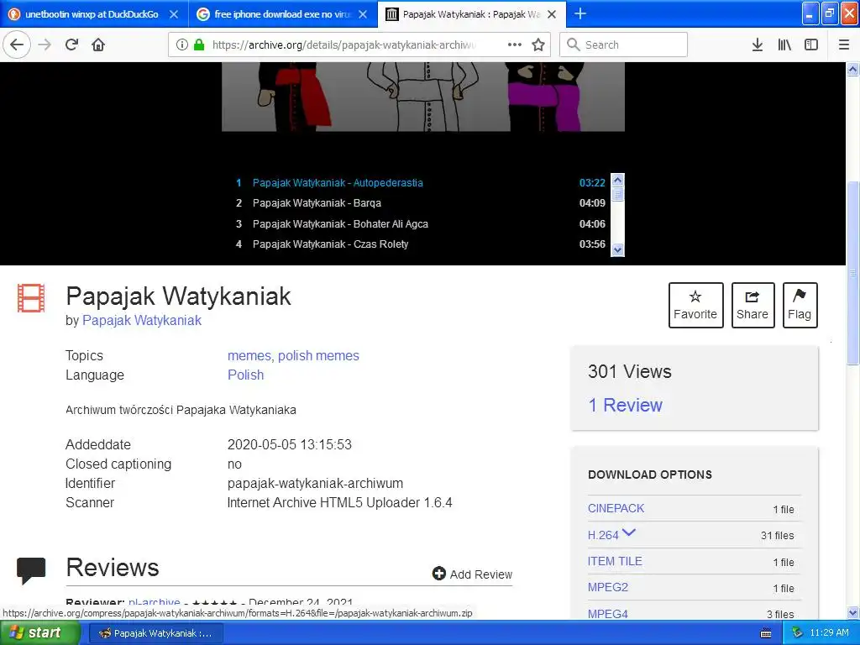Screen dimensions: 860x645
Task: Click the Share button
Action: (x=752, y=306)
